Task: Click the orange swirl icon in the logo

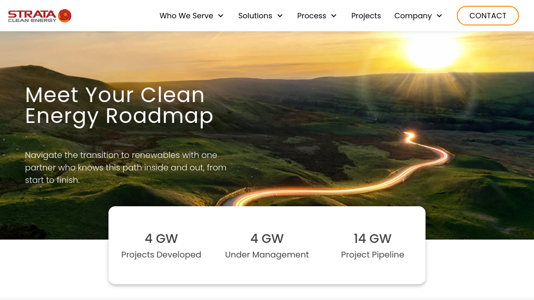Action: coord(65,16)
